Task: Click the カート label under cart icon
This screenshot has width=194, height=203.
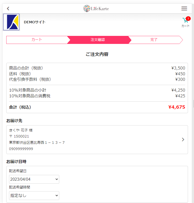Action: tap(185, 26)
